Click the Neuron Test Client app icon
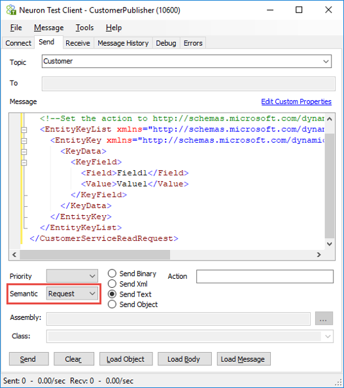 click(11, 10)
